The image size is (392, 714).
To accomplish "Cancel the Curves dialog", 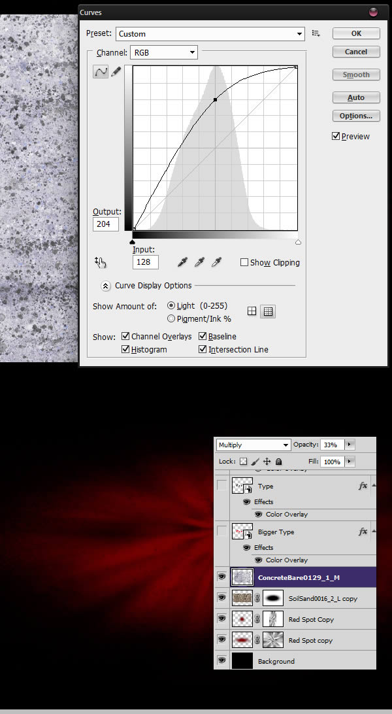I will (x=356, y=52).
